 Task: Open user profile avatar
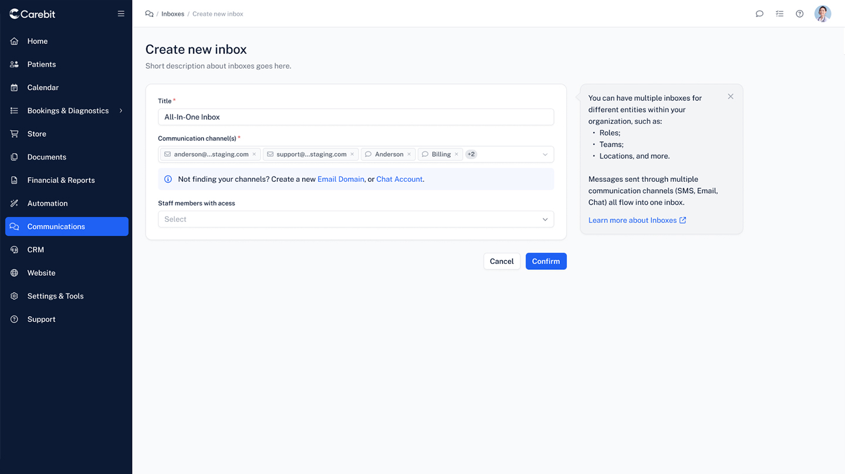tap(823, 13)
